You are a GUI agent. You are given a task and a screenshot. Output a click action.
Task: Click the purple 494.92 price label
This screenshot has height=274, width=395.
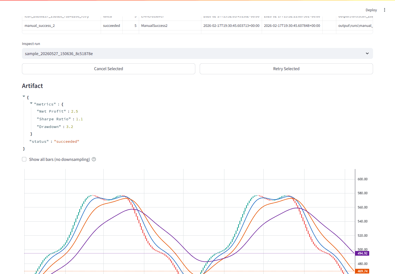click(362, 253)
